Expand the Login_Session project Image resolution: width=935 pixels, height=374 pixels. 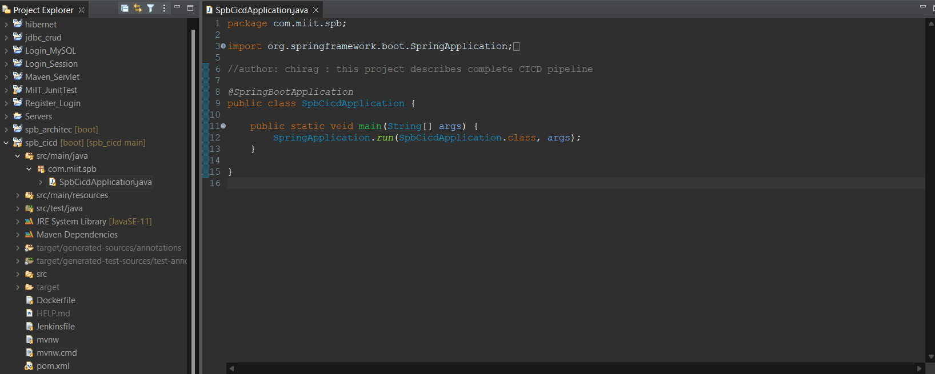[x=6, y=64]
